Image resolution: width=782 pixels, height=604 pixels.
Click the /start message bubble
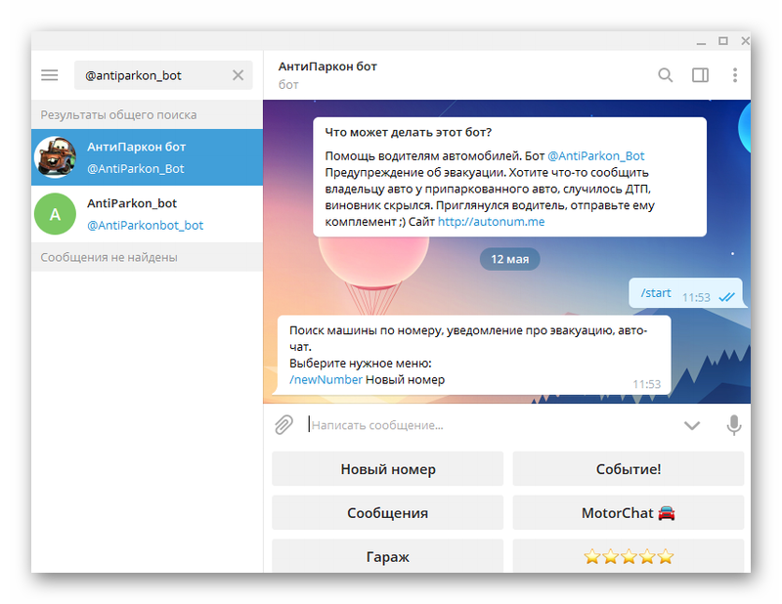click(686, 293)
